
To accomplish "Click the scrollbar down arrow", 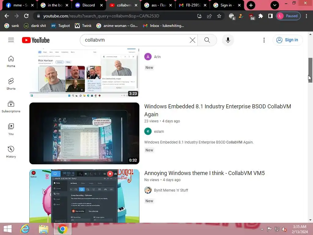I will click(310, 220).
